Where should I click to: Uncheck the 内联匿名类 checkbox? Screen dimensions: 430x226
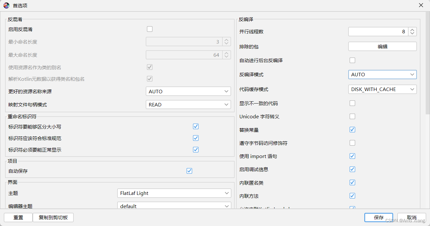click(x=352, y=183)
